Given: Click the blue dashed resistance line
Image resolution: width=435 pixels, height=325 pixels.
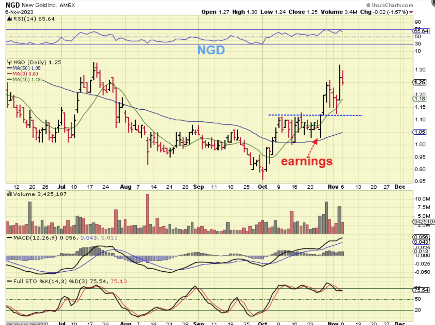Looking at the screenshot, I should 315,115.
